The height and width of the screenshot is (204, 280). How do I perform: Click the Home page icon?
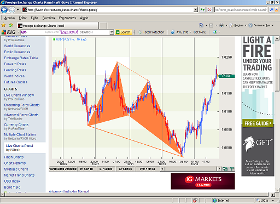click(x=201, y=25)
